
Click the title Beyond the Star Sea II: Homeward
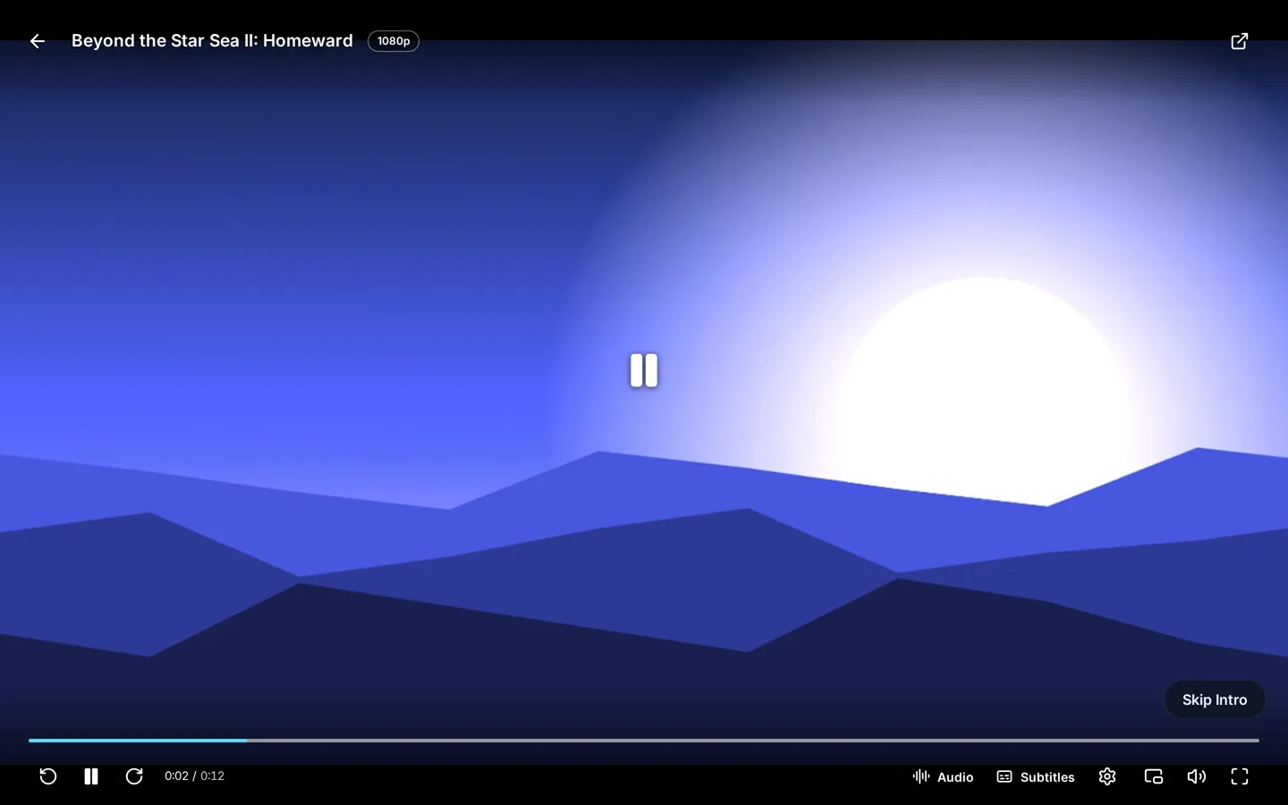pyautogui.click(x=212, y=41)
